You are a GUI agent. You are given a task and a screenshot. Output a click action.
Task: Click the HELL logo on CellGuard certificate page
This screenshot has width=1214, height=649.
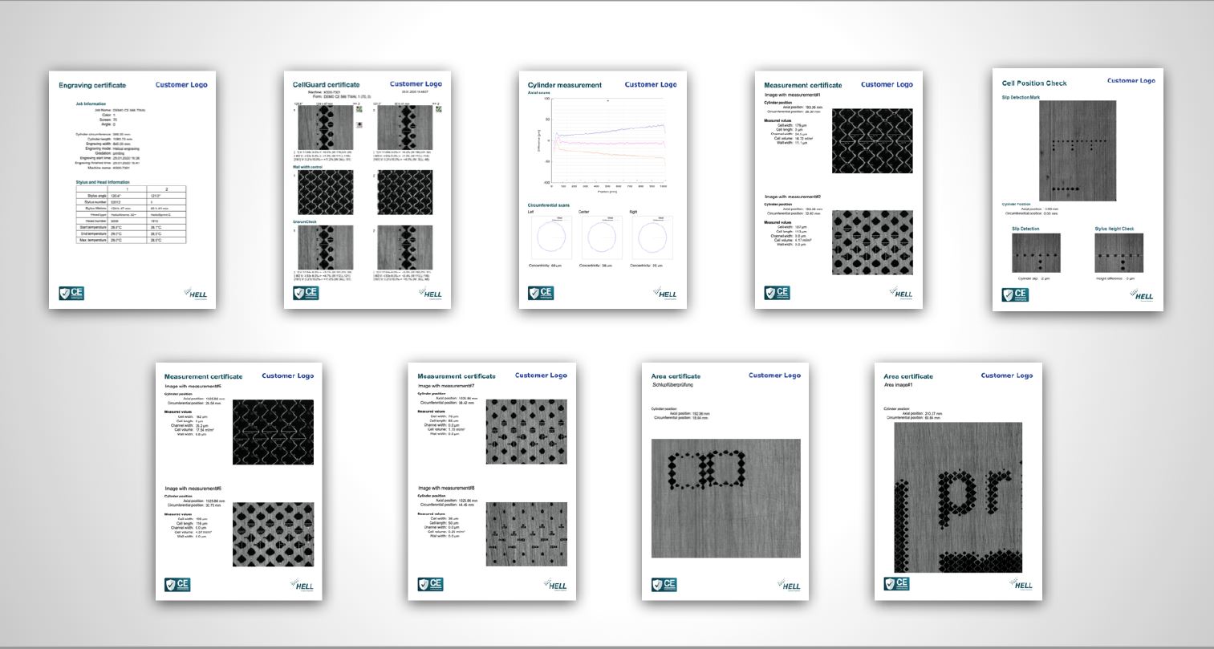click(x=431, y=293)
